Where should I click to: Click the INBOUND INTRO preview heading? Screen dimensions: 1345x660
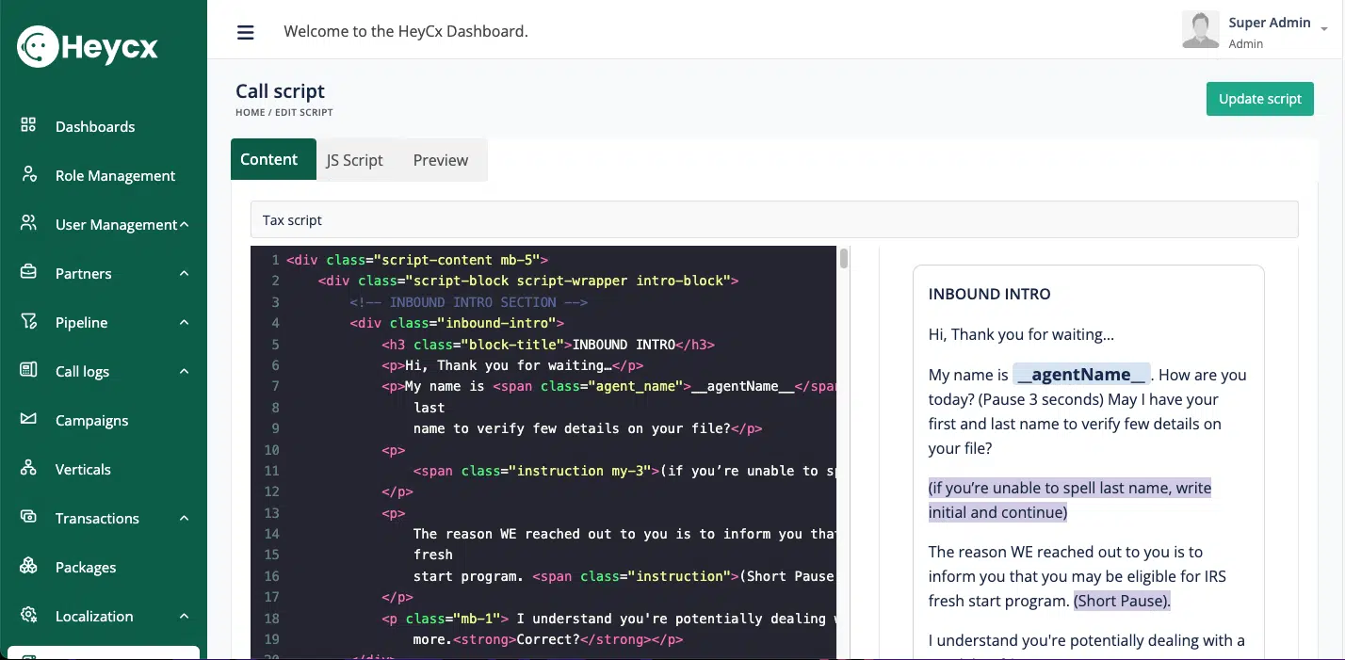click(990, 294)
